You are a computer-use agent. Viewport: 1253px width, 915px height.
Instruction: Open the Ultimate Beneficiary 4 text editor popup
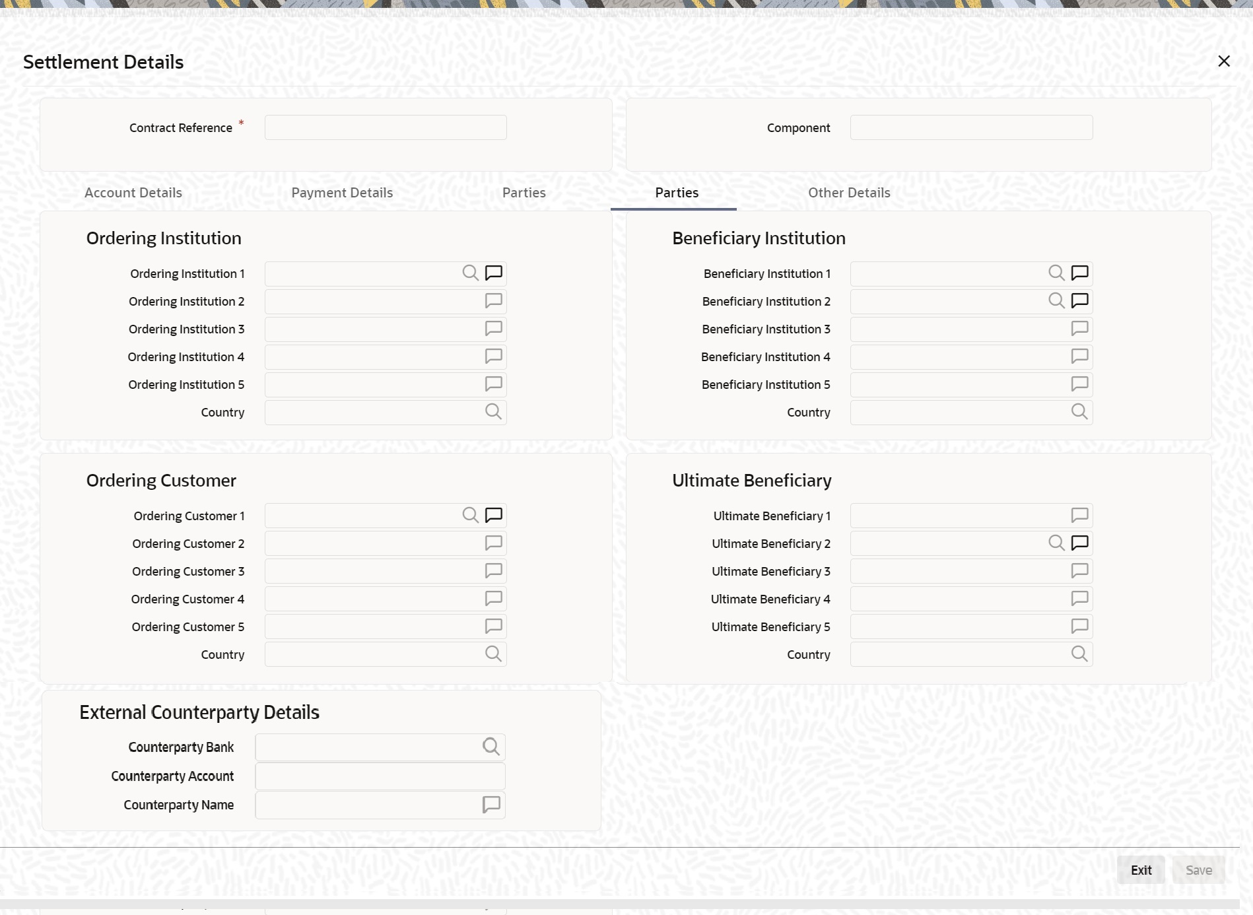pos(1080,599)
